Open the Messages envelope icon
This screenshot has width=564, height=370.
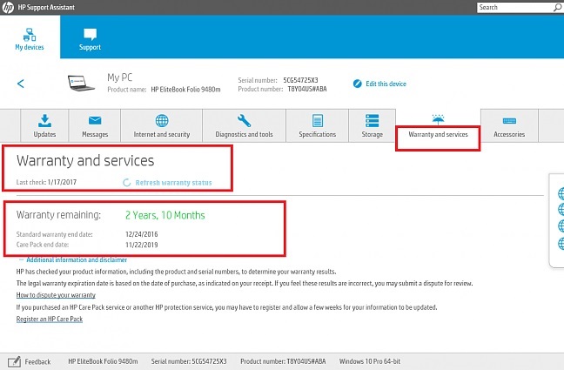point(95,120)
